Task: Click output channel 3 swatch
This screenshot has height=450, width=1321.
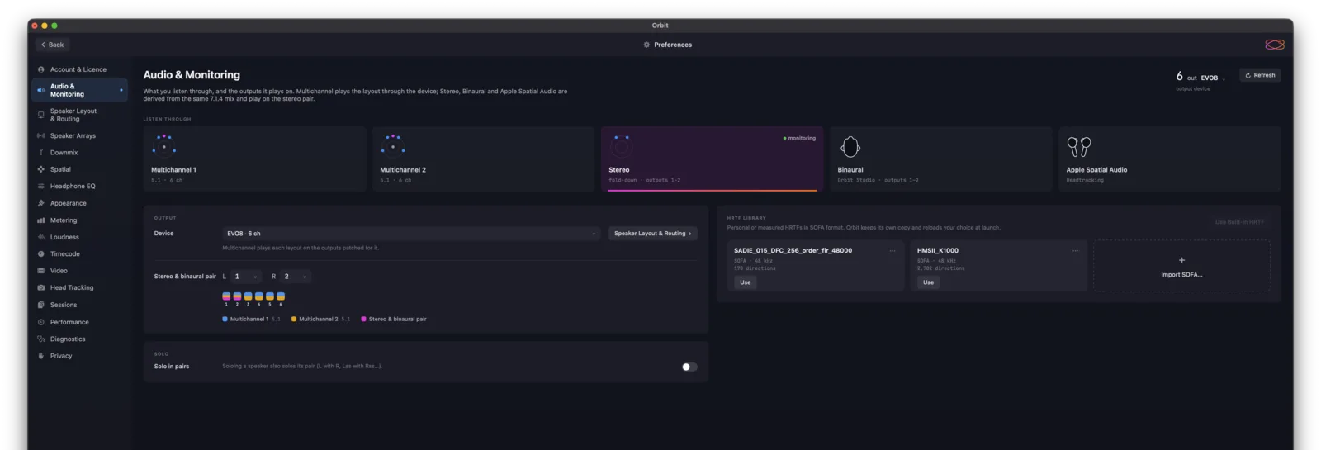Action: pyautogui.click(x=248, y=296)
